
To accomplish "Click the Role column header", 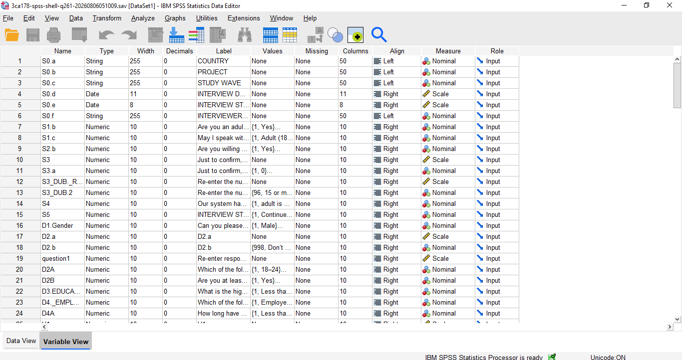I will point(497,51).
